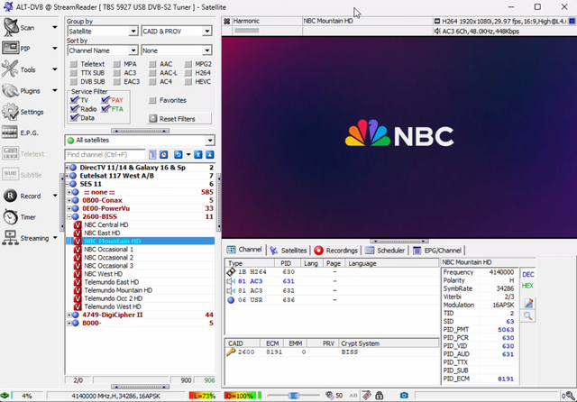Open the Channel Name sort dropdown
The image size is (577, 402).
point(103,50)
